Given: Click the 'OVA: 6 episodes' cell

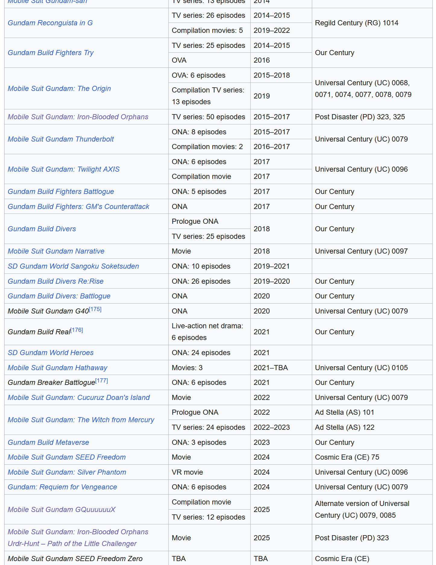Looking at the screenshot, I should 209,75.
